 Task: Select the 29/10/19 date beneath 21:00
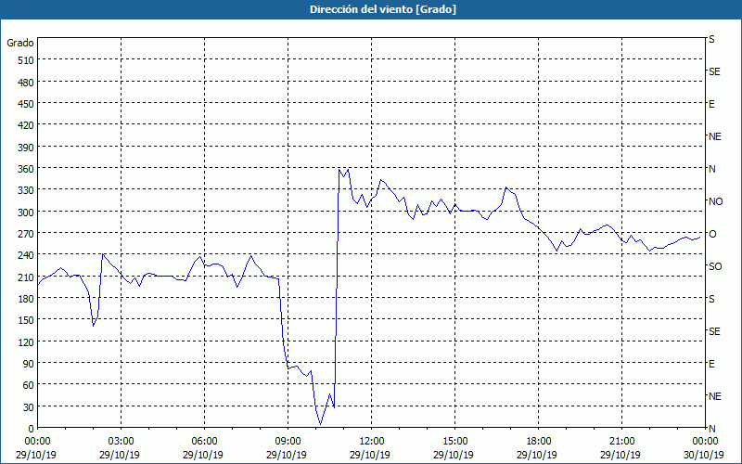coord(620,456)
